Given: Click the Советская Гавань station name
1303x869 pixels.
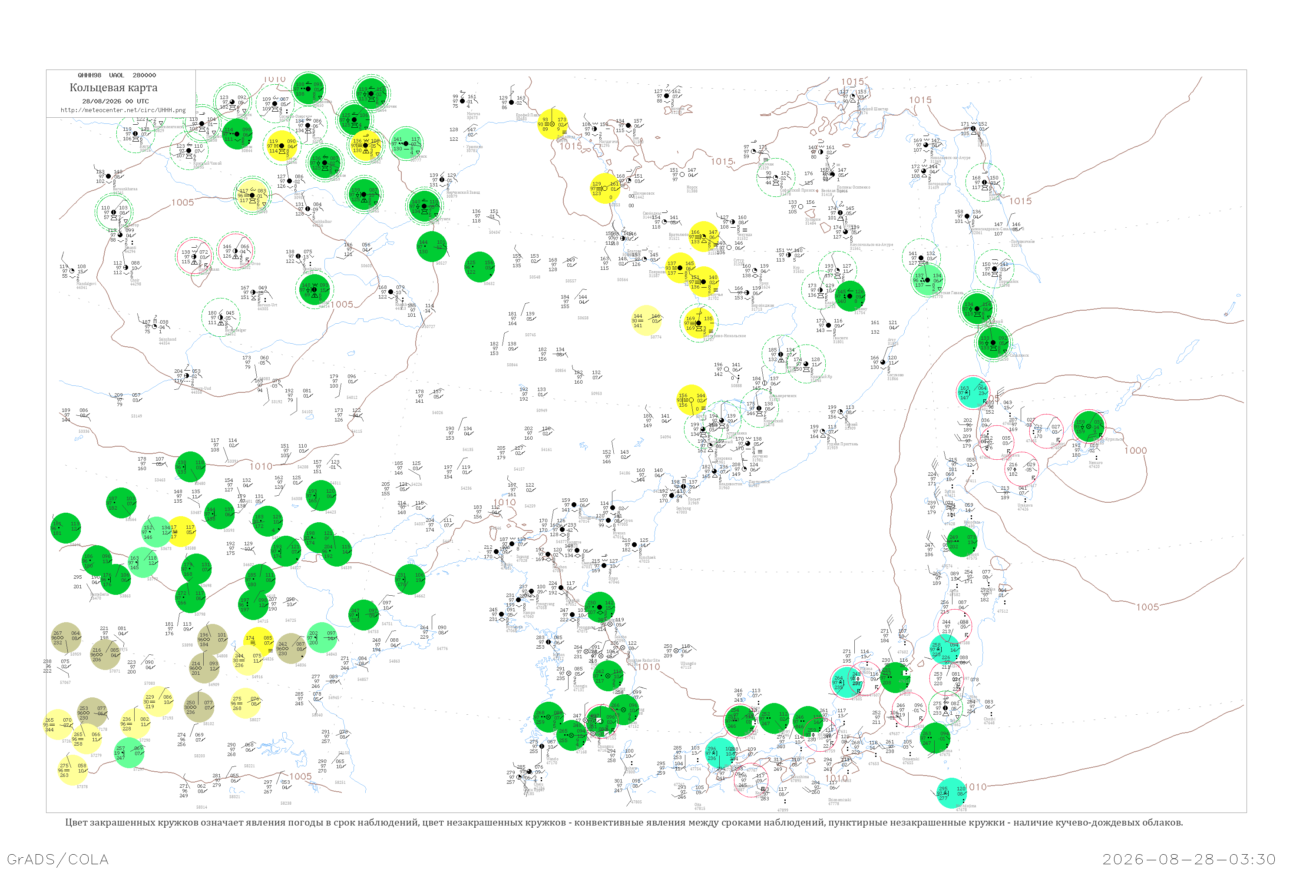Looking at the screenshot, I should click(947, 293).
